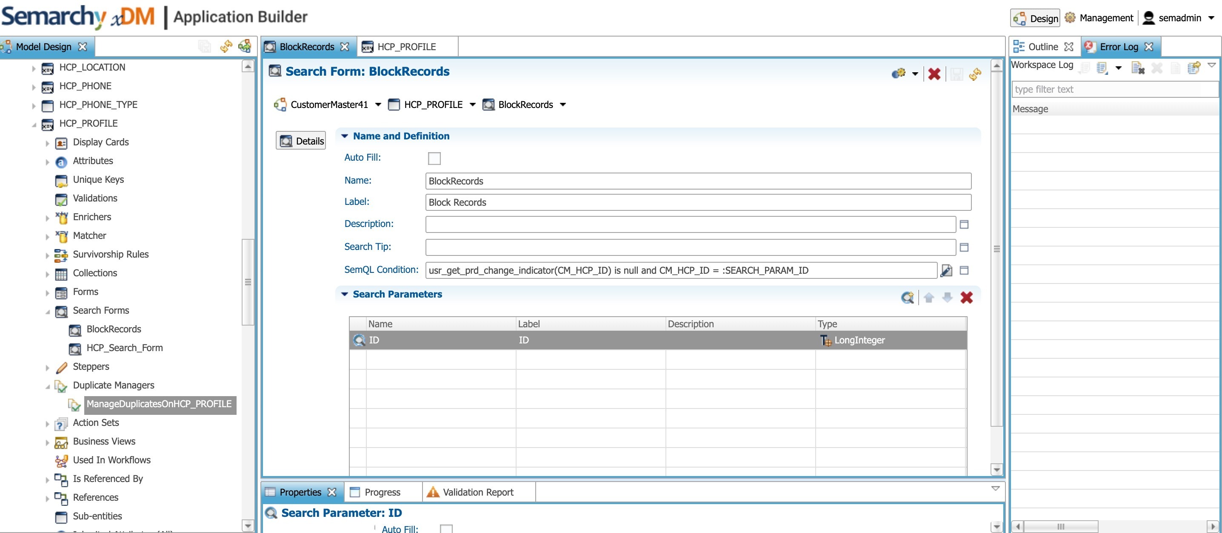Click the Details button
This screenshot has width=1222, height=533.
pos(301,141)
